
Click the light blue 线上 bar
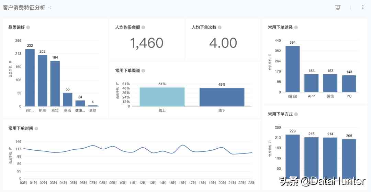coord(162,97)
